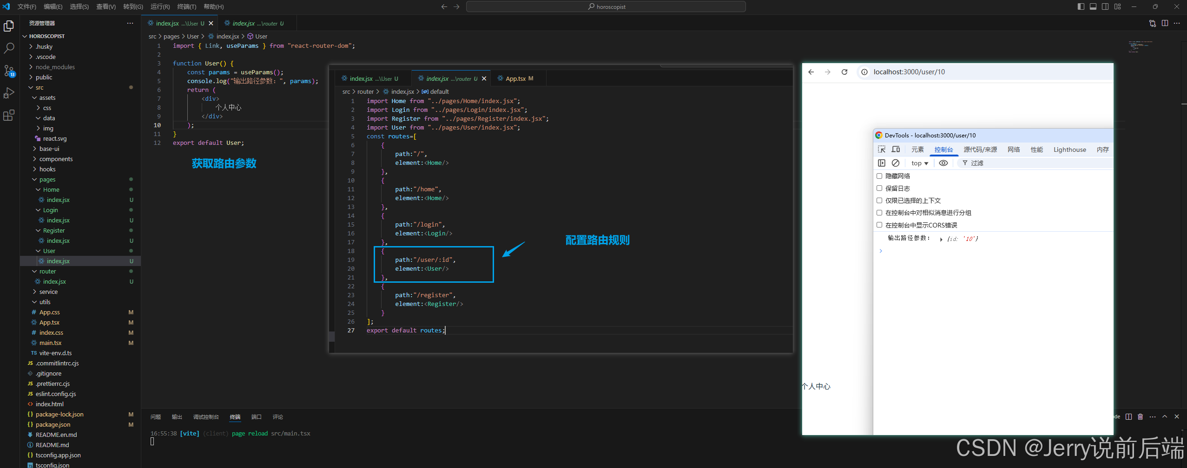Click the open changes icon in editor toolbar
Image resolution: width=1187 pixels, height=468 pixels.
click(x=1152, y=23)
